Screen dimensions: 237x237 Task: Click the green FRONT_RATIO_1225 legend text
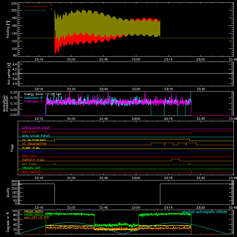point(38,215)
